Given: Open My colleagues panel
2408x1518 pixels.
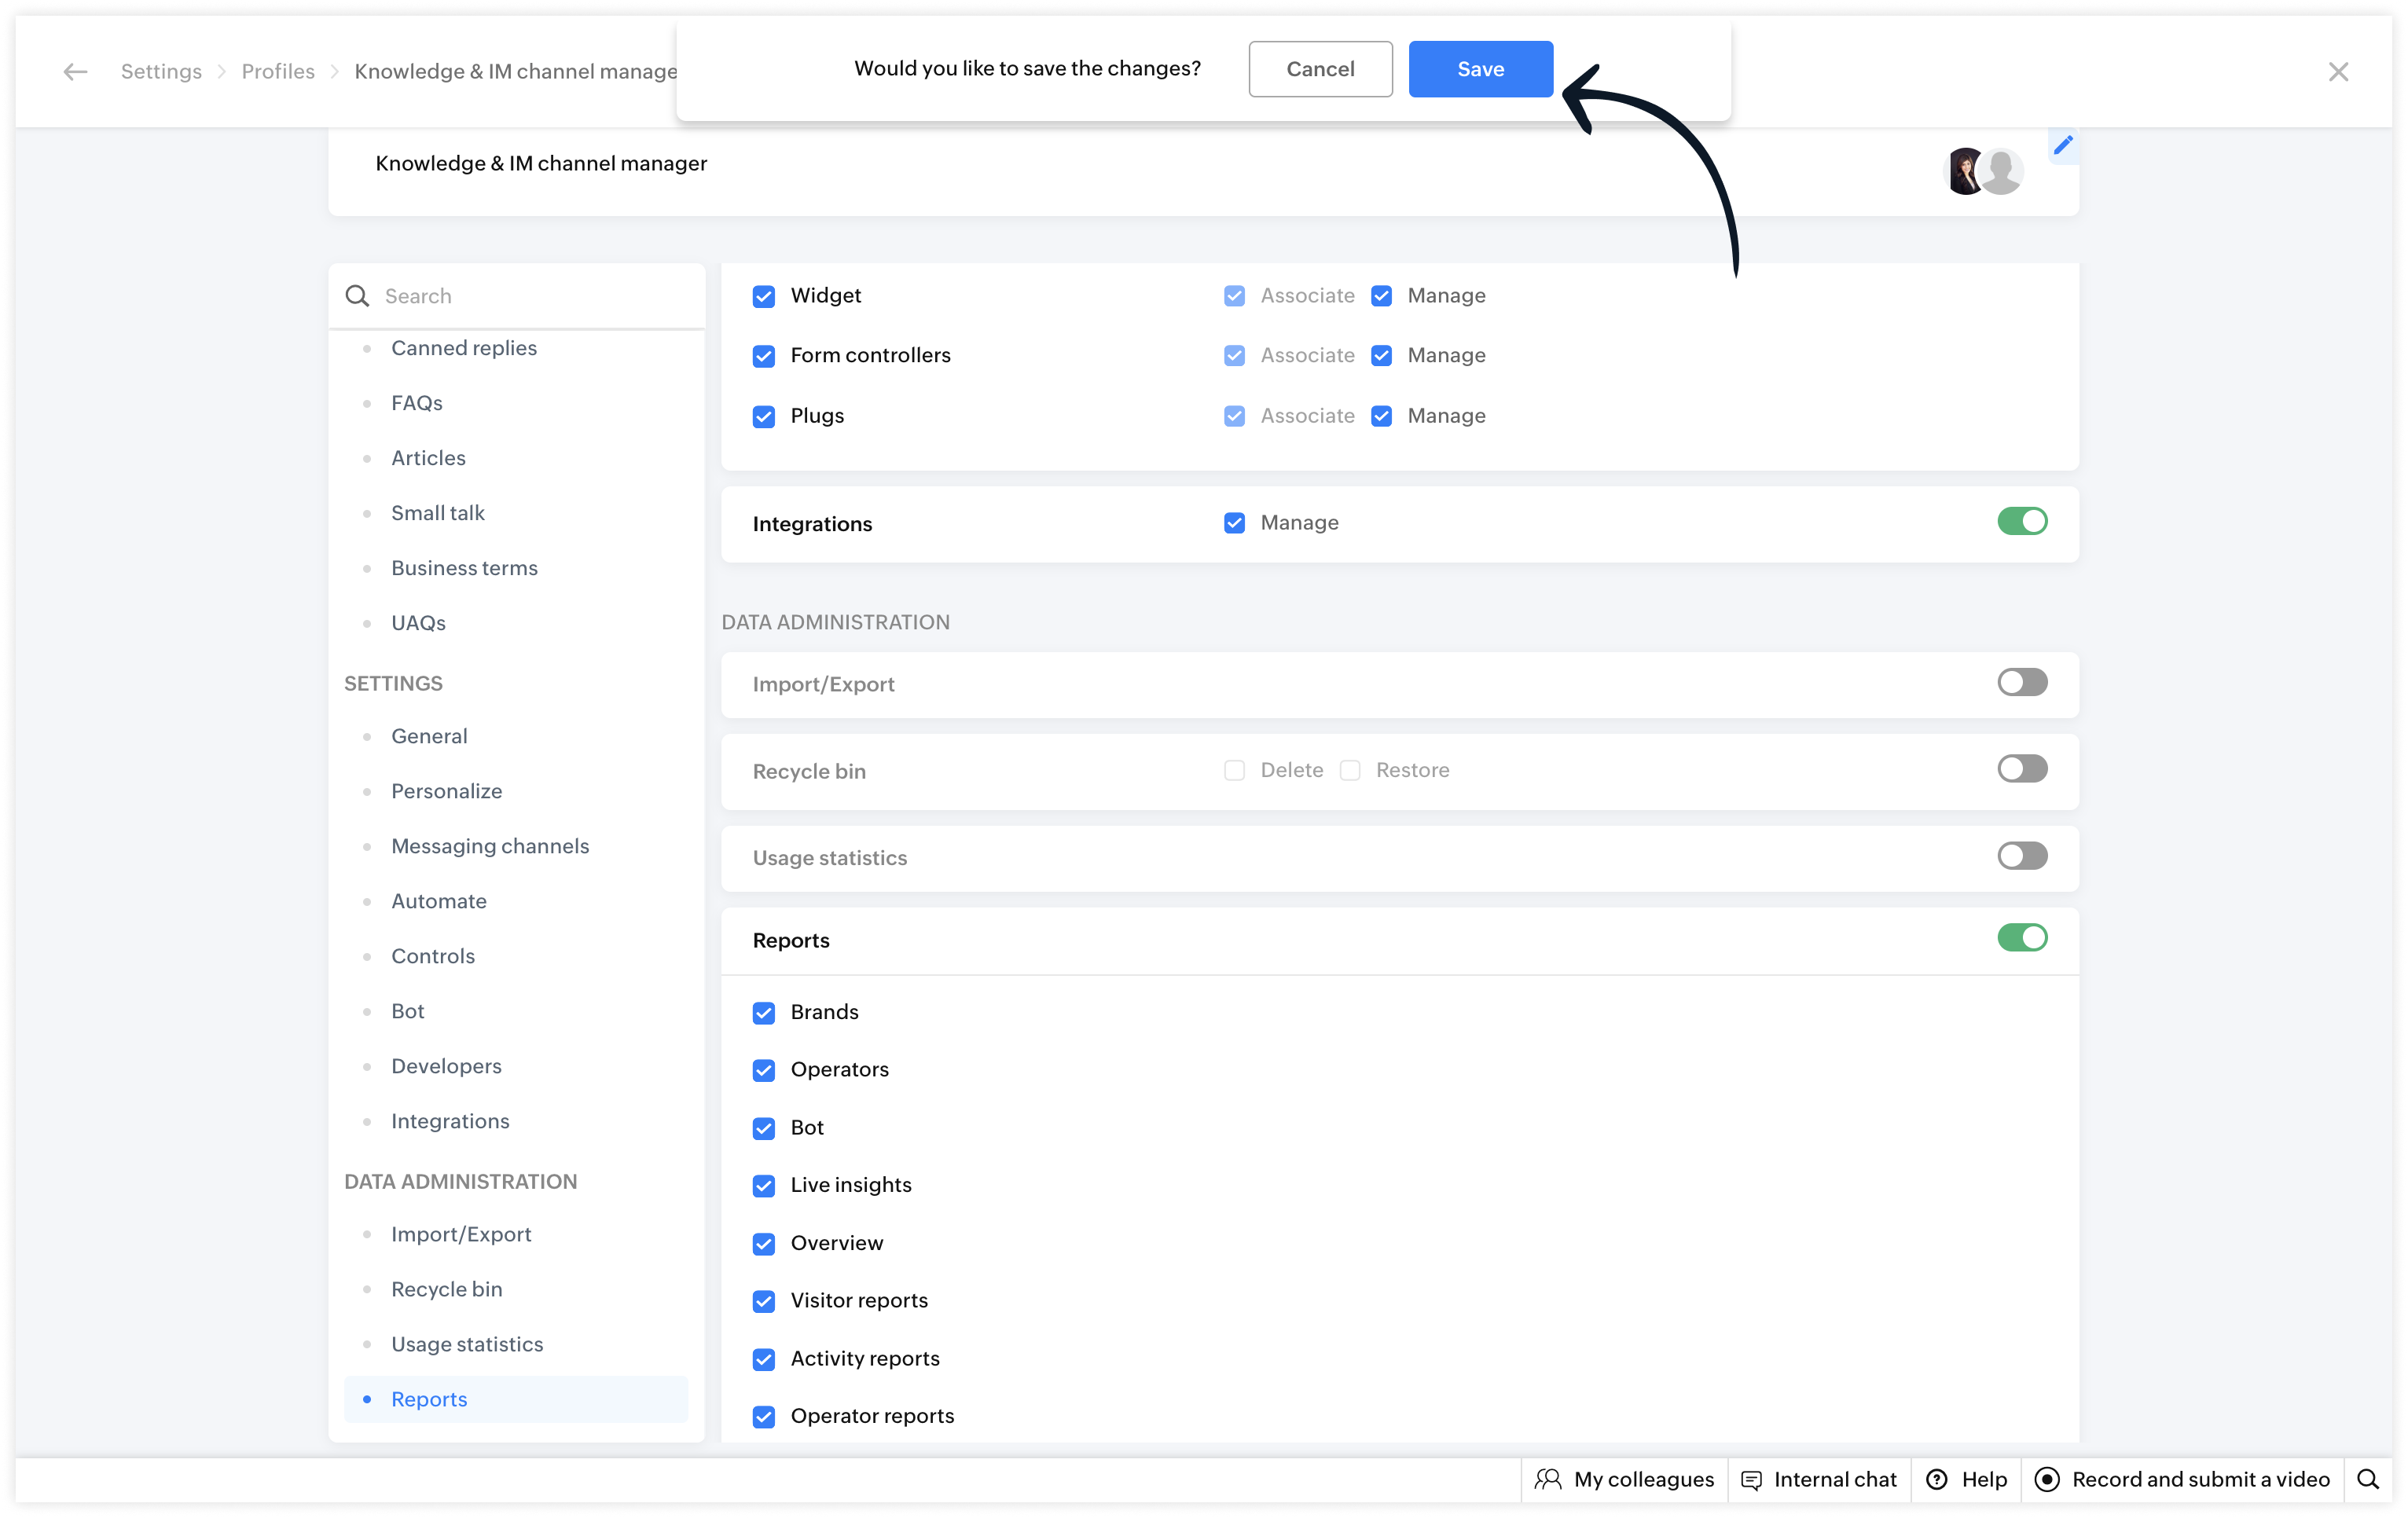Looking at the screenshot, I should tap(1625, 1479).
